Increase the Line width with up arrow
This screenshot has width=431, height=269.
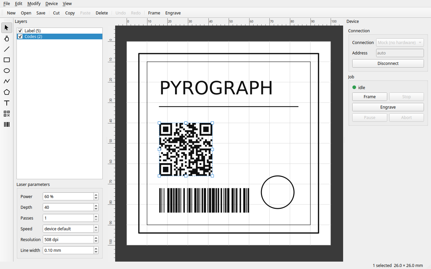pyautogui.click(x=96, y=248)
